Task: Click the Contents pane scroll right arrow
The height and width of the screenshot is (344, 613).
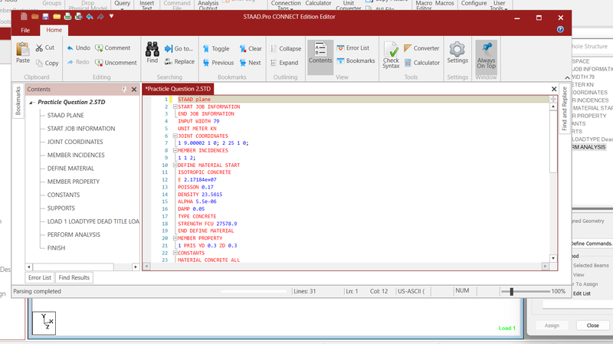Action: (136, 267)
